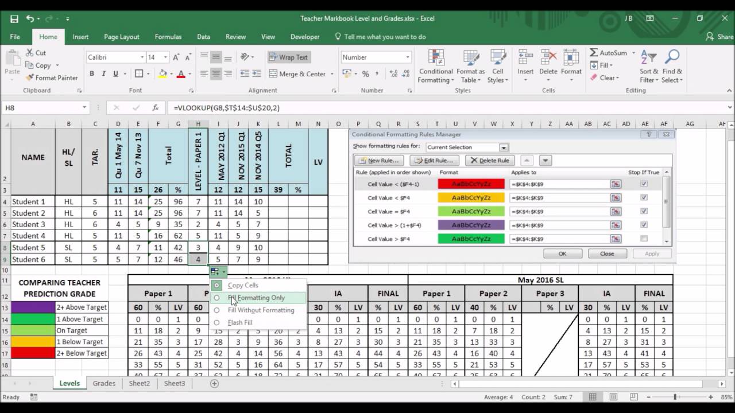
Task: Open Show formatting rules for dropdown
Action: pyautogui.click(x=504, y=147)
